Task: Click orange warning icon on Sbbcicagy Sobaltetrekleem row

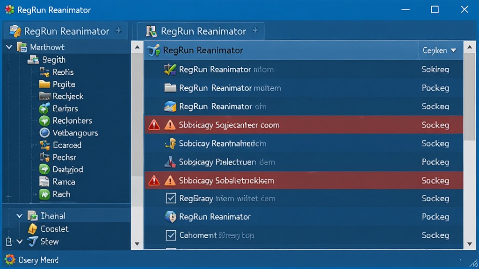Action: coord(170,181)
